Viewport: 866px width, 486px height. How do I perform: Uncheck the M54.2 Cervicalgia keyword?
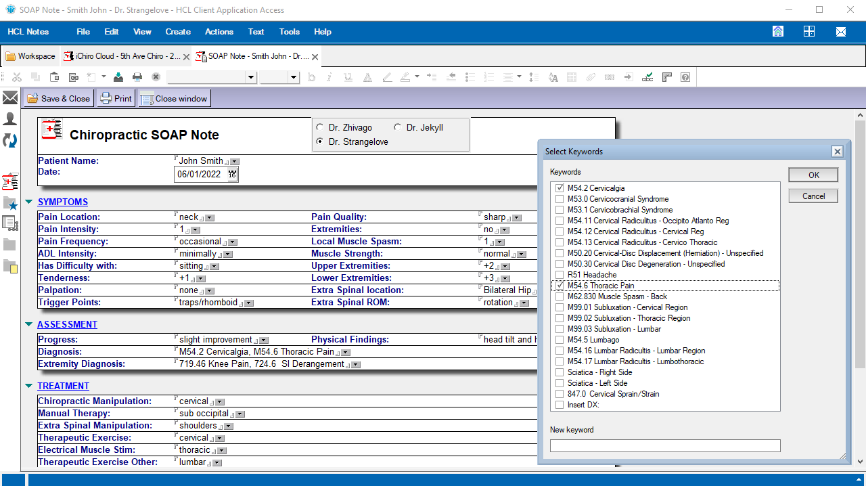click(560, 188)
